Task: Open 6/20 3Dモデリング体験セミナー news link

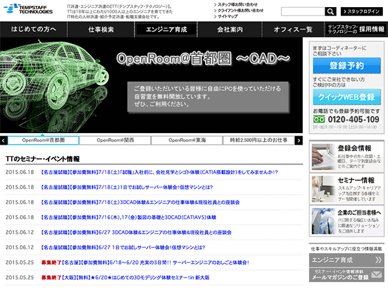Action: (125, 278)
